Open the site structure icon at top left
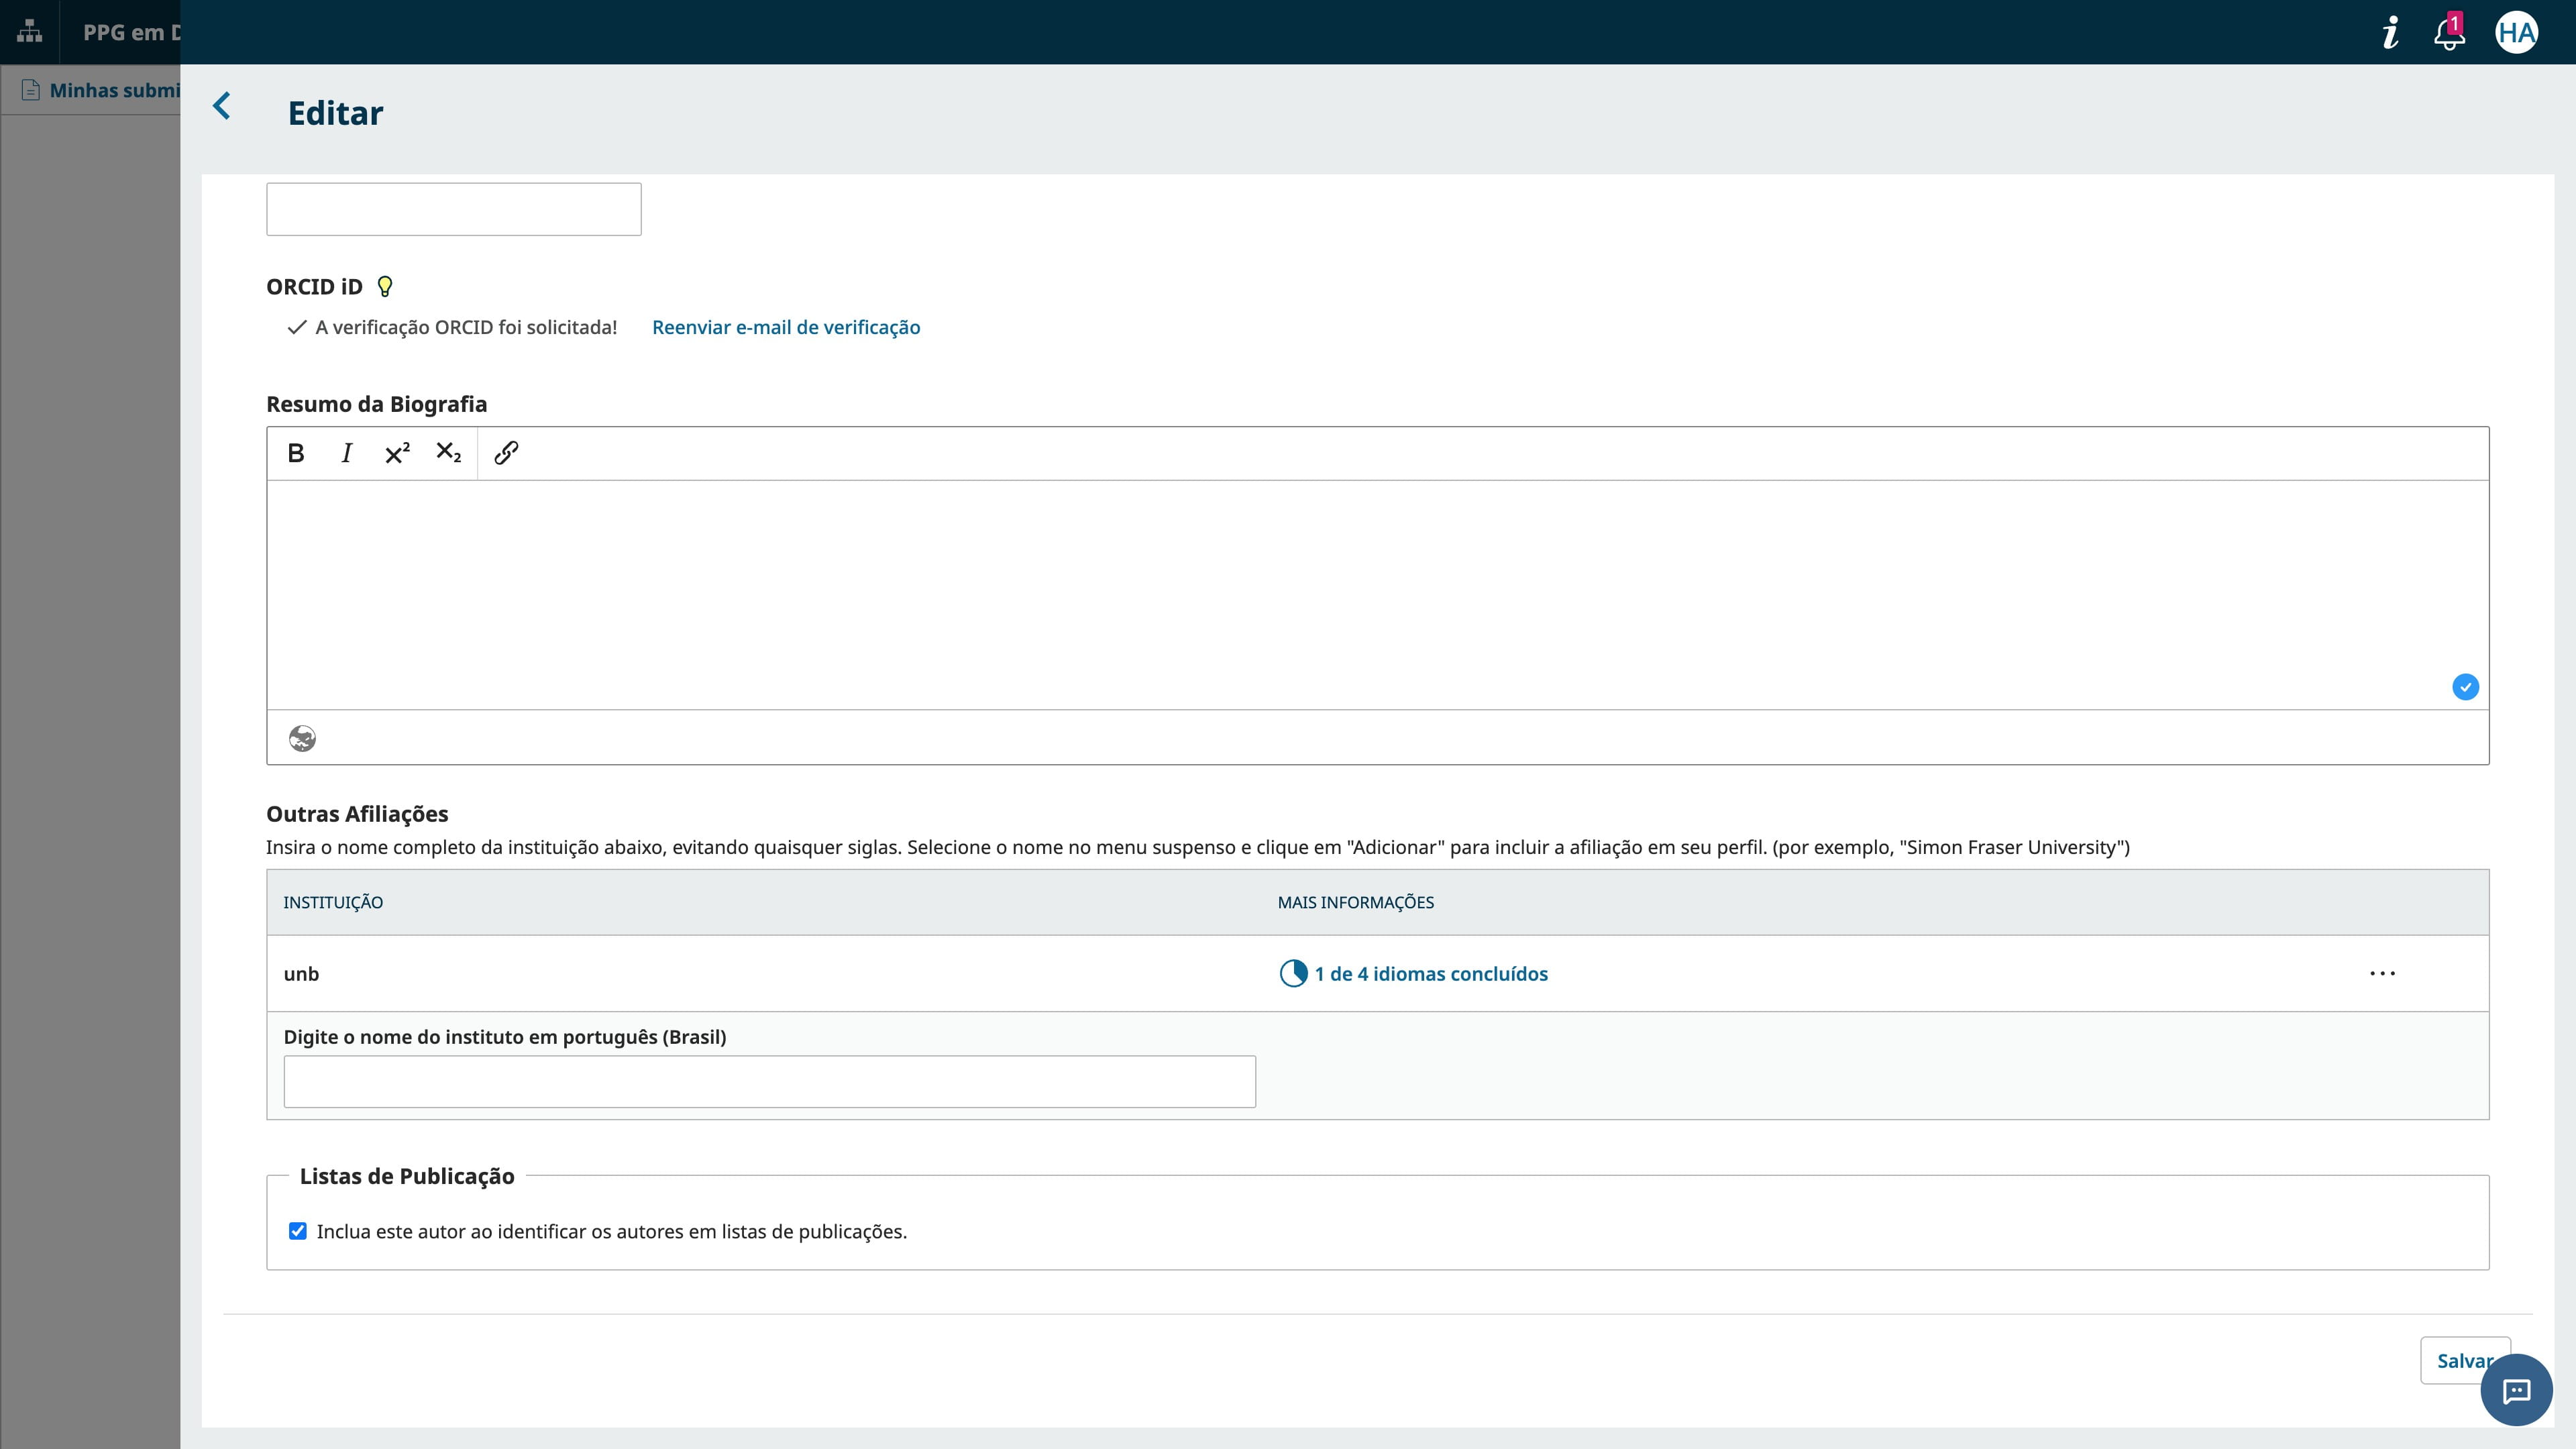Viewport: 2576px width, 1449px height. tap(30, 32)
